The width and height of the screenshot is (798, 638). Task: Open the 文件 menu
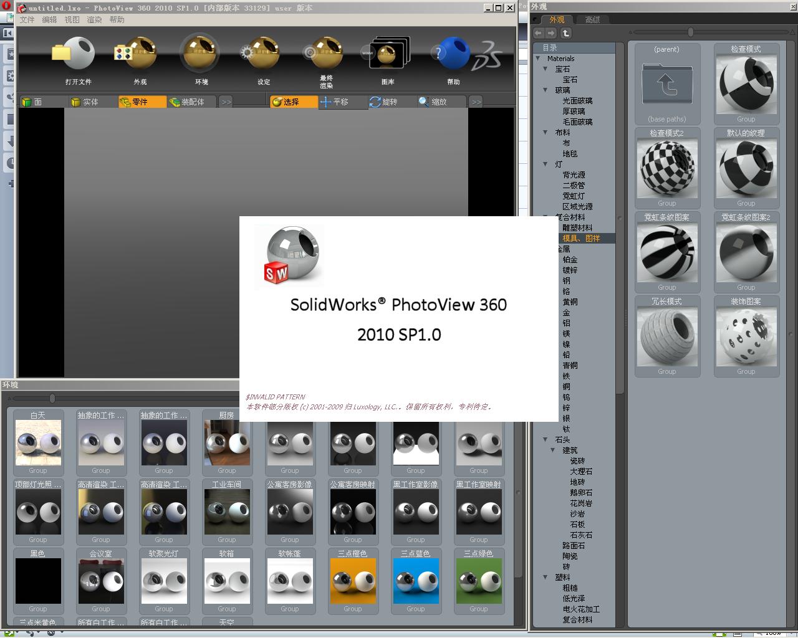[x=27, y=19]
